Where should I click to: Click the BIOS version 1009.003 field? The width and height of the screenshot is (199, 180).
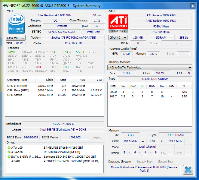coord(75,137)
